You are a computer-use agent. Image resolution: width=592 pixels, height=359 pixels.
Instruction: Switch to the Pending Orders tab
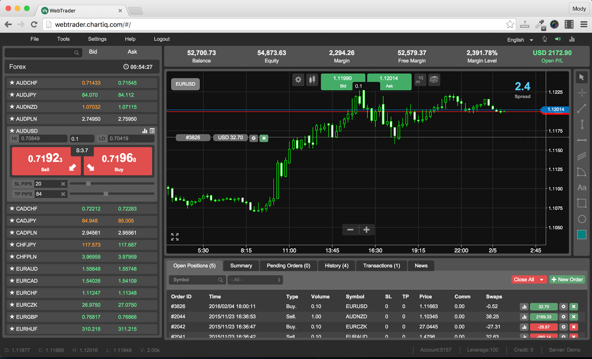[x=288, y=265]
